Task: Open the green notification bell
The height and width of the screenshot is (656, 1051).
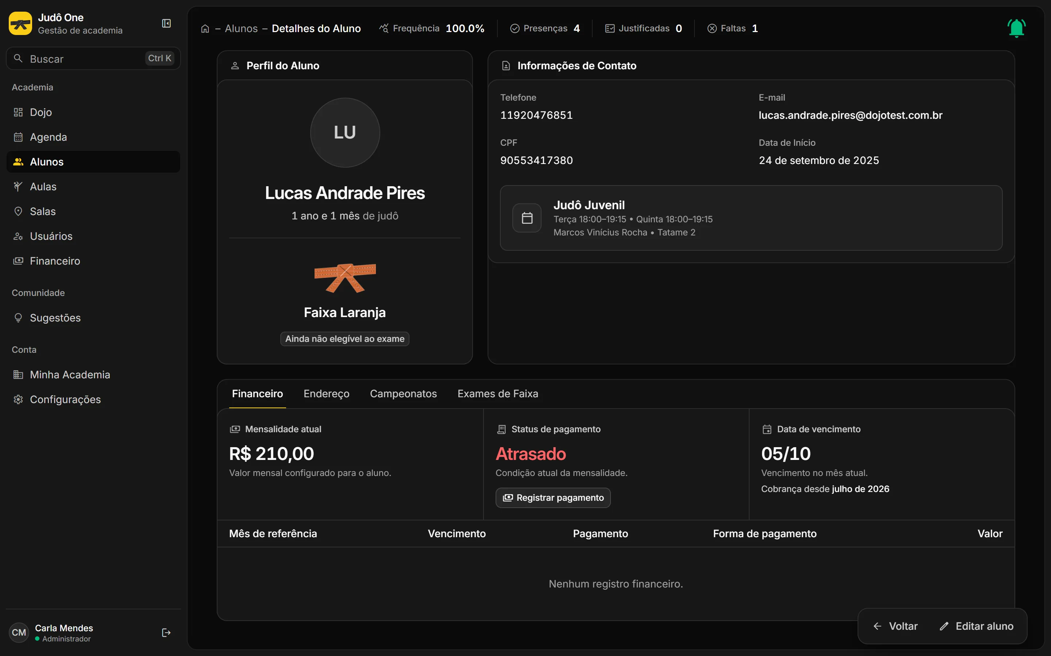Action: pos(1016,28)
